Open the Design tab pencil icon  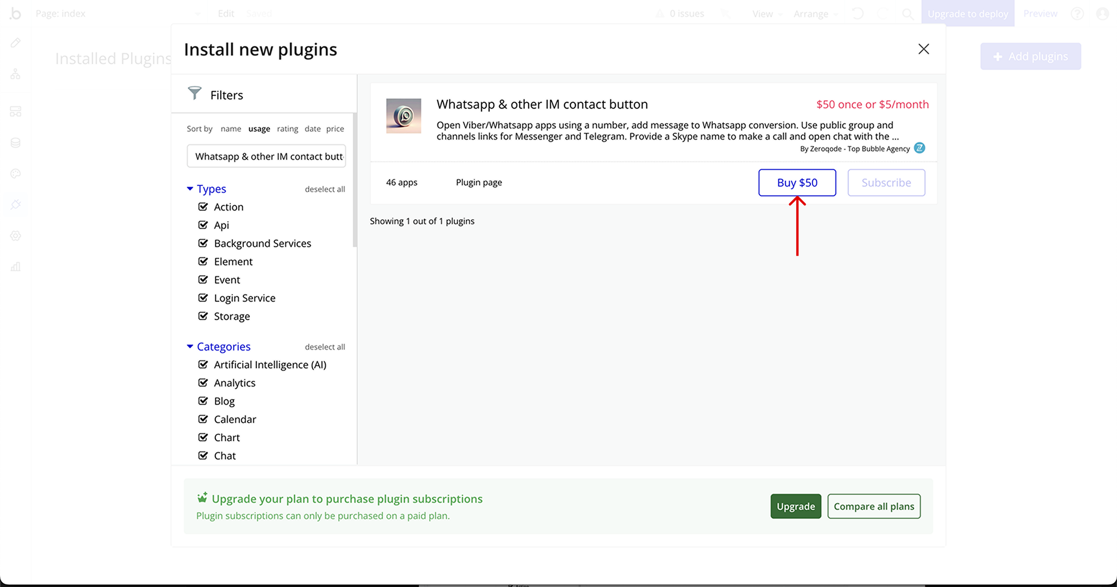(15, 43)
